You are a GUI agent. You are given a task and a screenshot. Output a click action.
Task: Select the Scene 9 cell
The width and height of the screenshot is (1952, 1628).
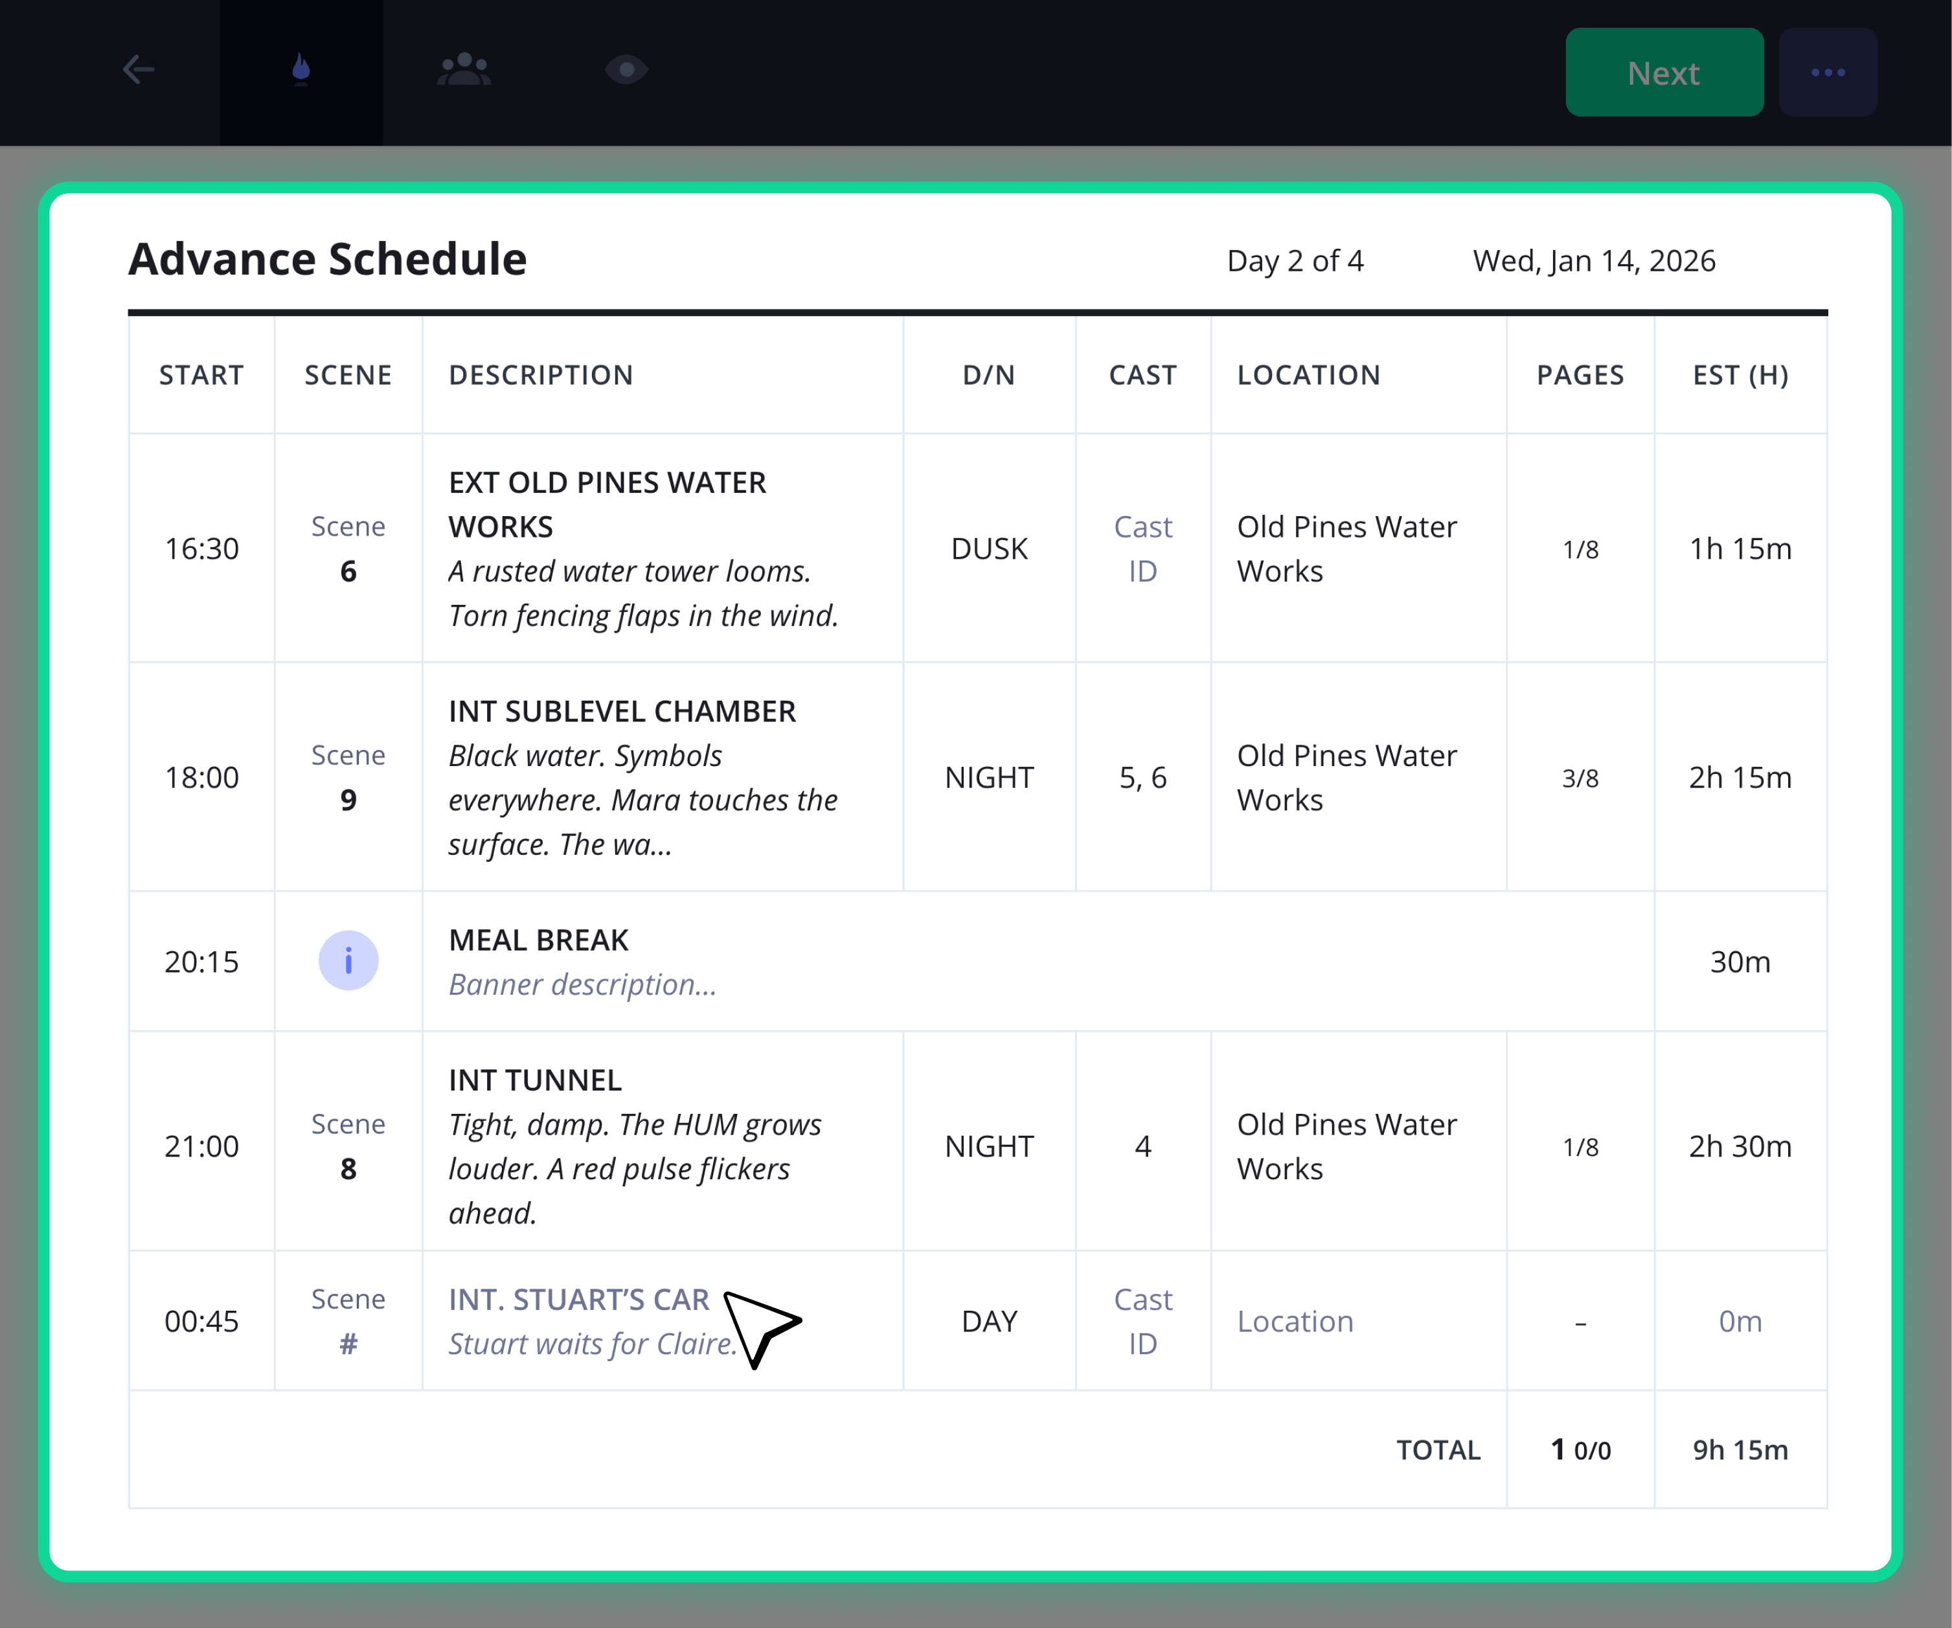click(x=348, y=777)
